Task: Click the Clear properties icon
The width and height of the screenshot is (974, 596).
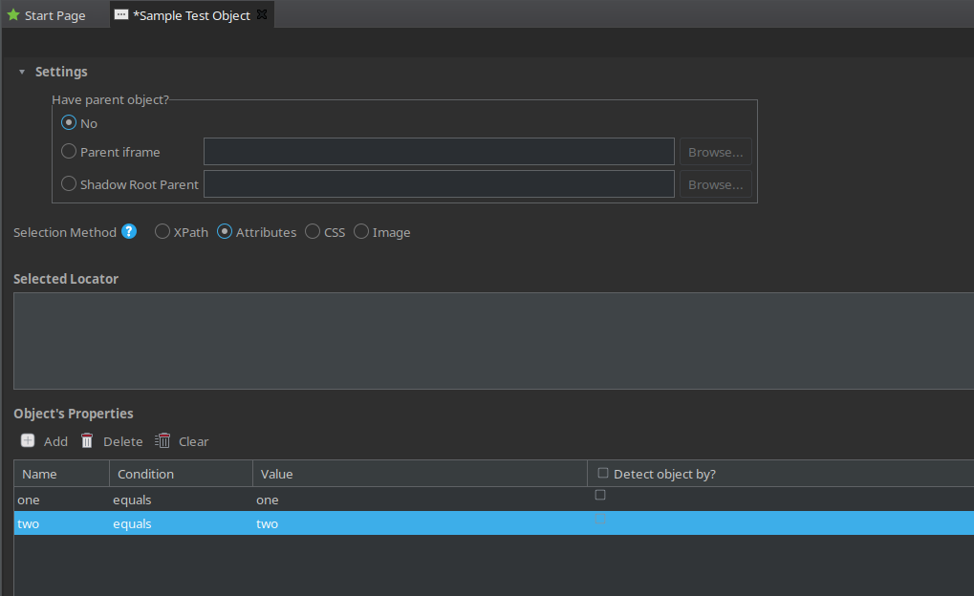Action: coord(162,440)
